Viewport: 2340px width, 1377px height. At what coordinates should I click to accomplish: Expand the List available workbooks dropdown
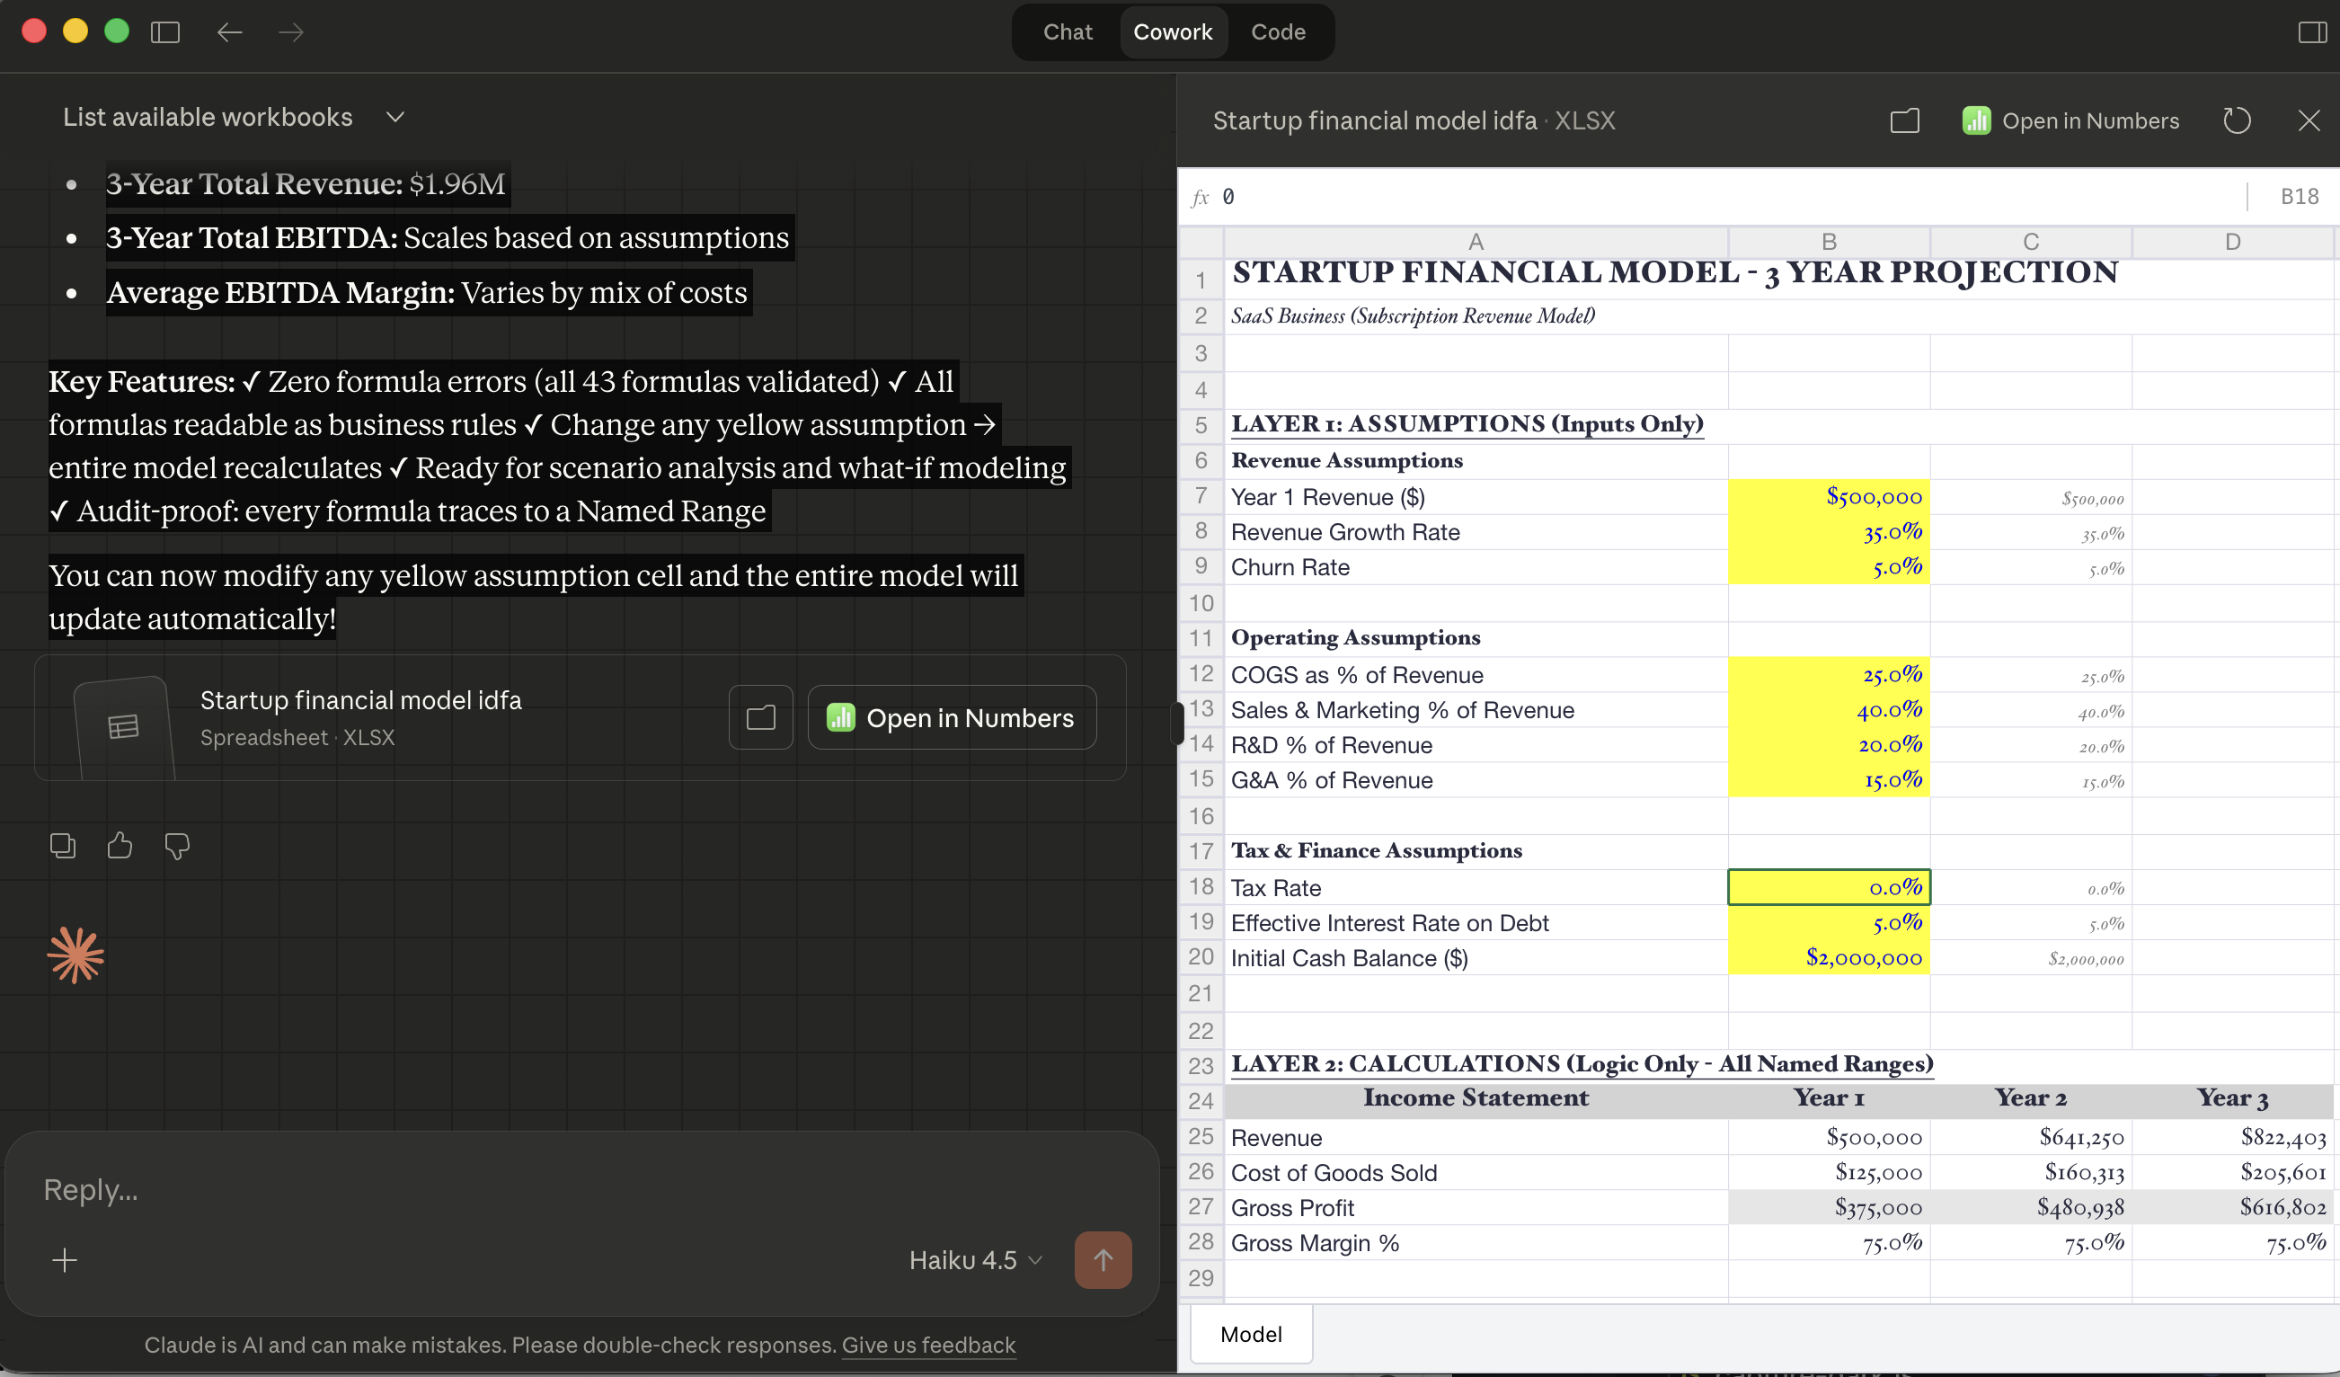pyautogui.click(x=394, y=118)
